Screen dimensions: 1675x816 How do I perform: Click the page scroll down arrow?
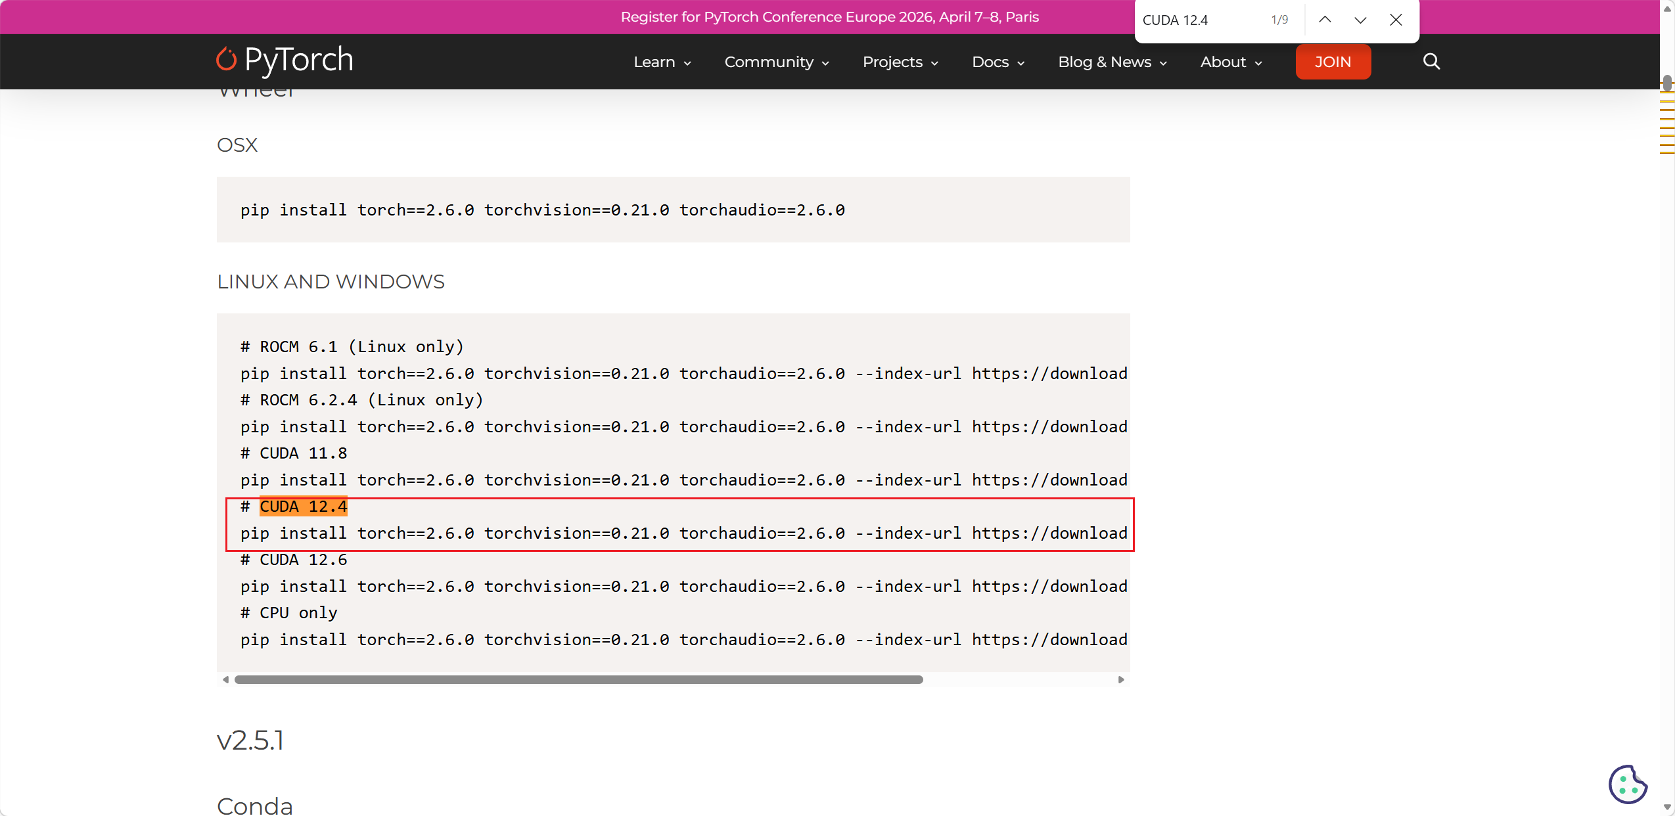[x=1667, y=807]
